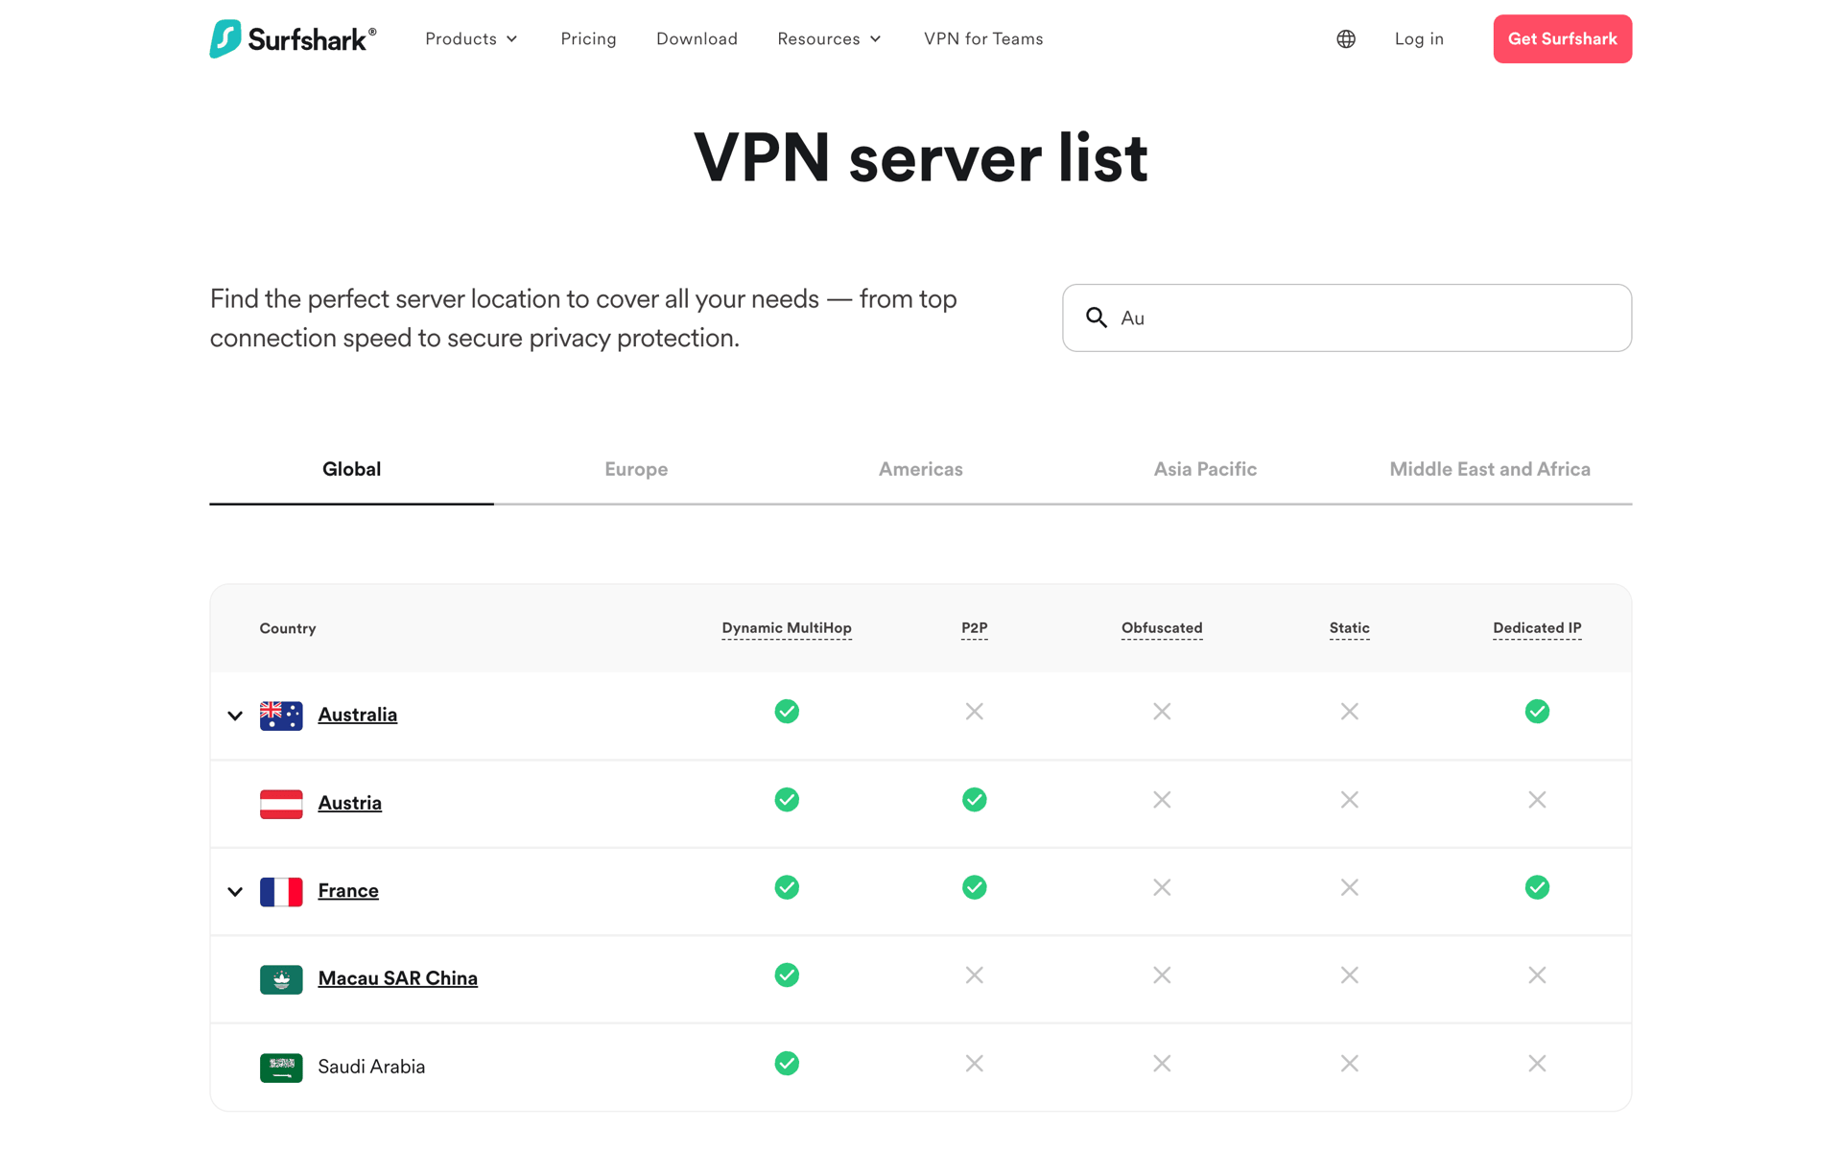Click the Surfshark logo
The image size is (1842, 1151).
click(x=293, y=38)
